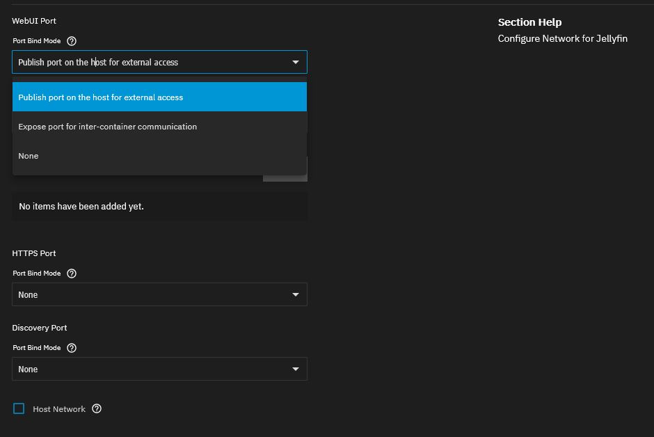654x437 pixels.
Task: Click the 'No items have been added yet.' box
Action: point(159,207)
